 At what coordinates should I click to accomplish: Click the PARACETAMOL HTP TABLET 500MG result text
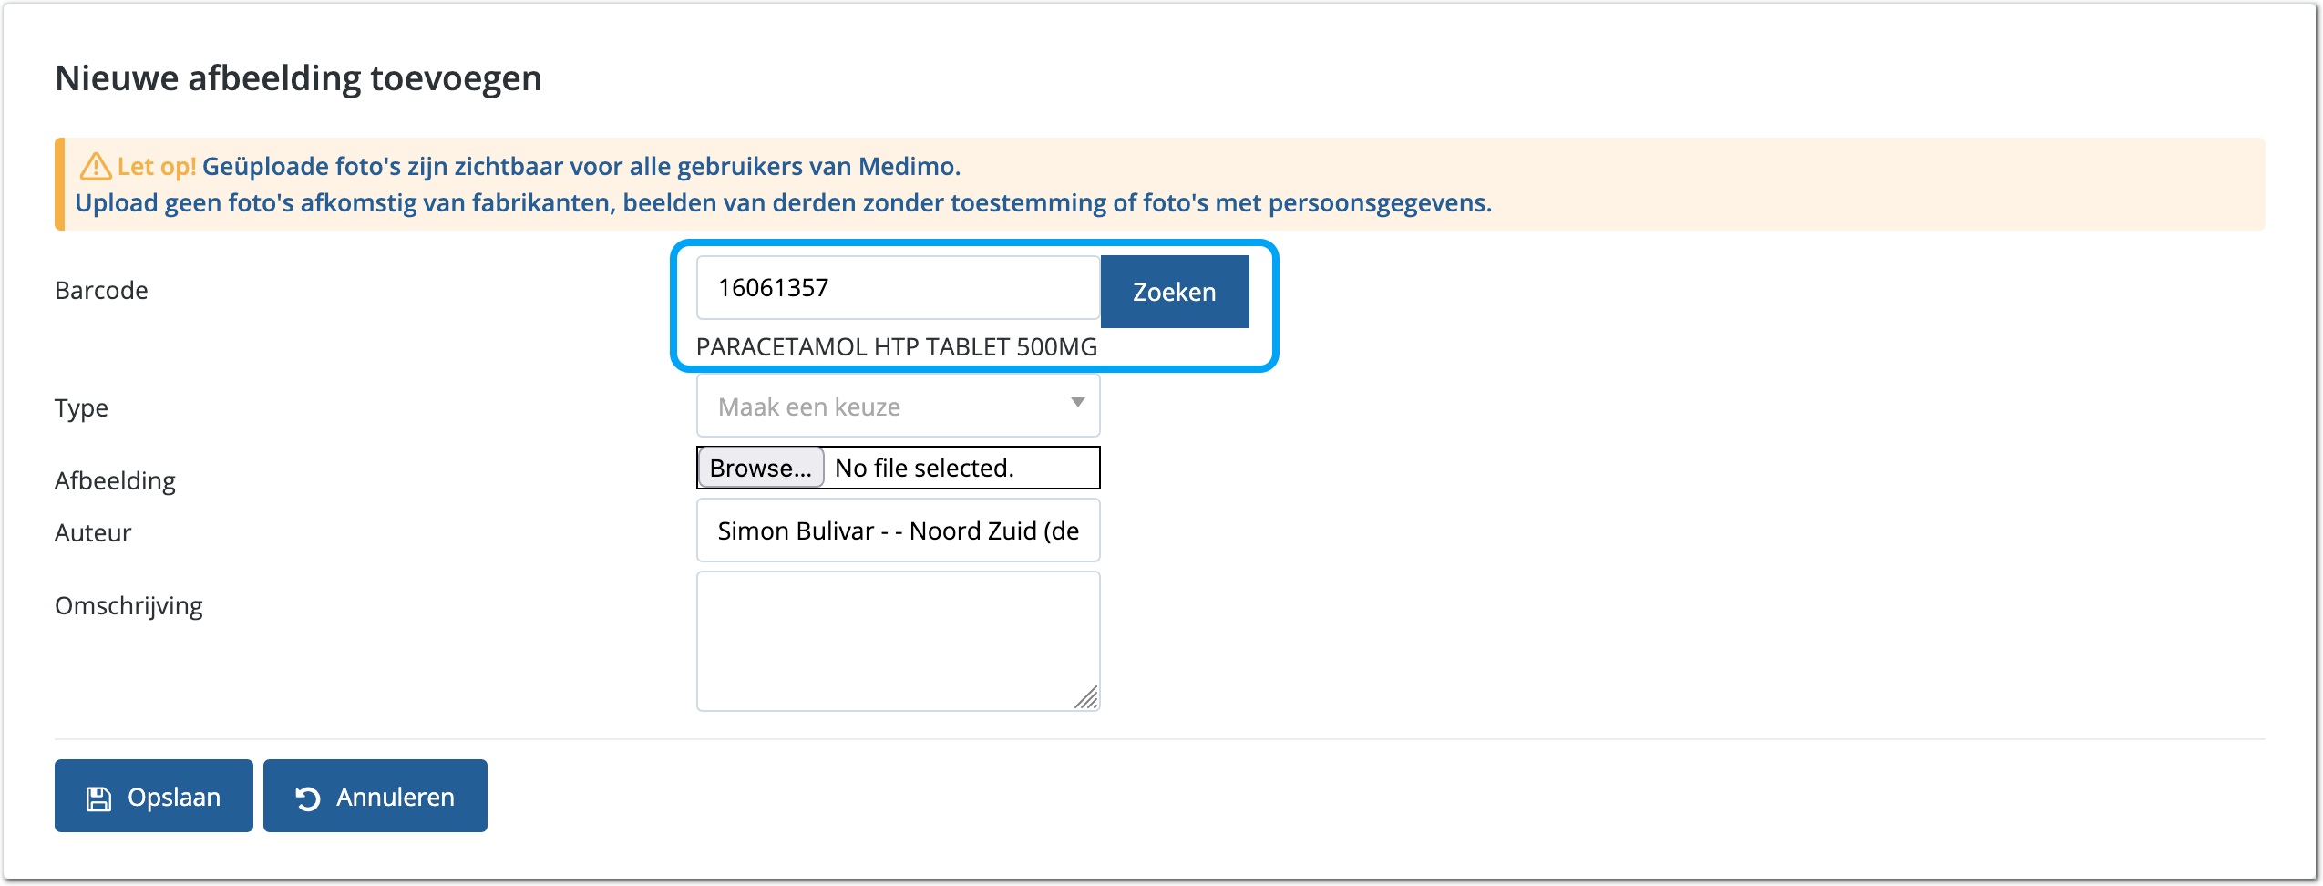897,347
